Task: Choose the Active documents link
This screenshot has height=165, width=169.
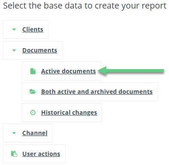Action: 68,71
